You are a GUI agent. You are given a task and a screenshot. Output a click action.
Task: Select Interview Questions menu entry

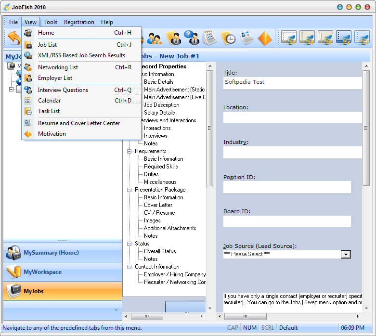pos(81,90)
